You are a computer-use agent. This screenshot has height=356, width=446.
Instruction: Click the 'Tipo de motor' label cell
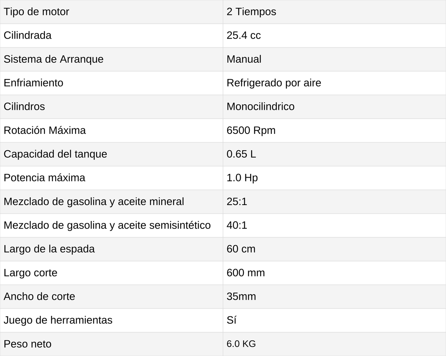point(111,12)
